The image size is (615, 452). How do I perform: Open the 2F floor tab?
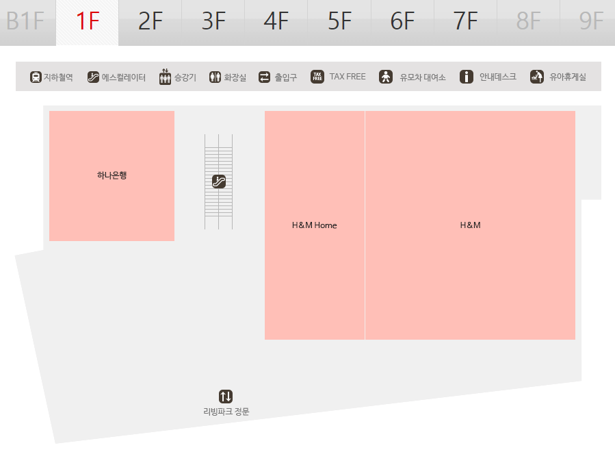[151, 23]
